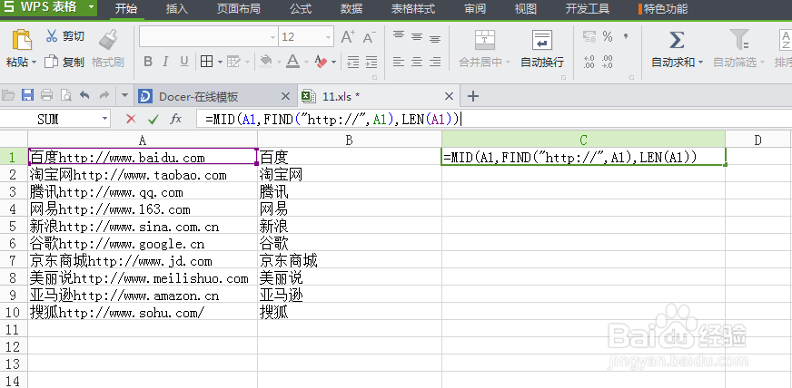Click the clear formatting eraser icon
The image size is (792, 388).
coord(321,62)
